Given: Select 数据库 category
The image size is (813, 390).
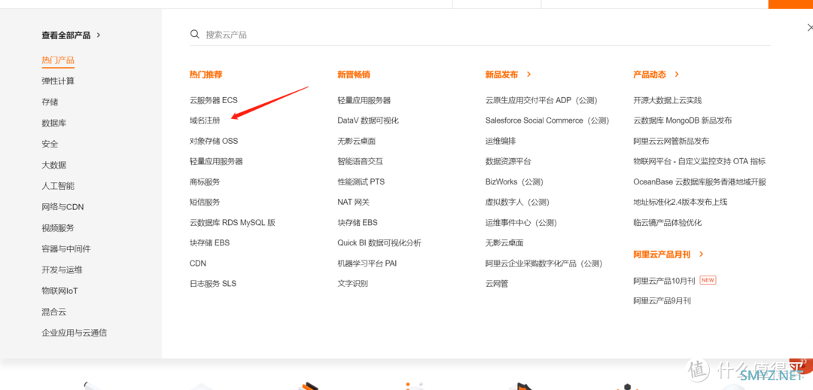Looking at the screenshot, I should click(54, 123).
